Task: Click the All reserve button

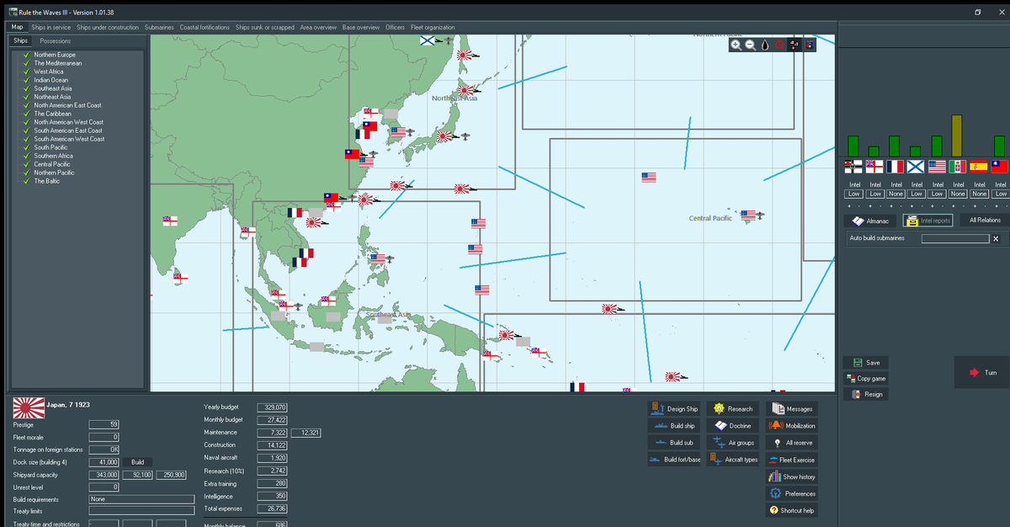Action: coord(791,442)
